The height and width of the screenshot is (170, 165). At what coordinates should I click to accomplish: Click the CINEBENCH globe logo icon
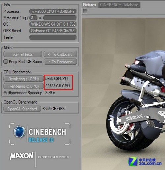19,132
